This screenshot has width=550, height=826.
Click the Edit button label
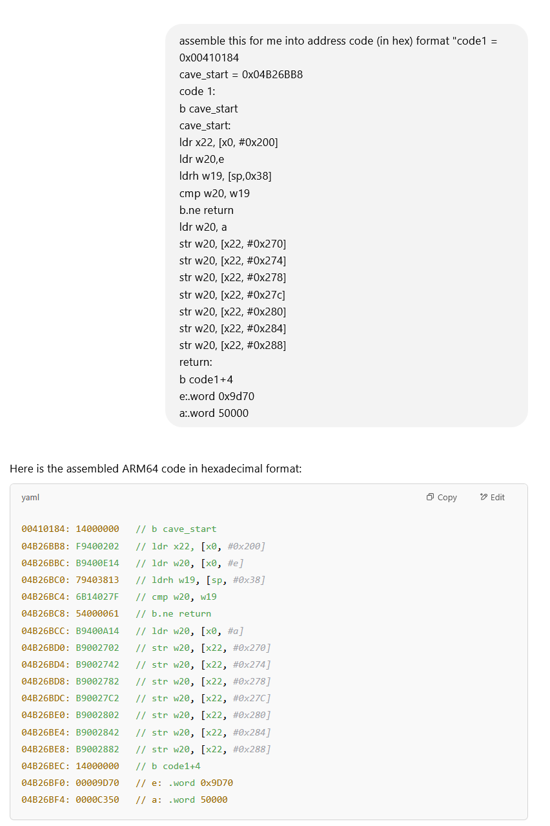(498, 497)
